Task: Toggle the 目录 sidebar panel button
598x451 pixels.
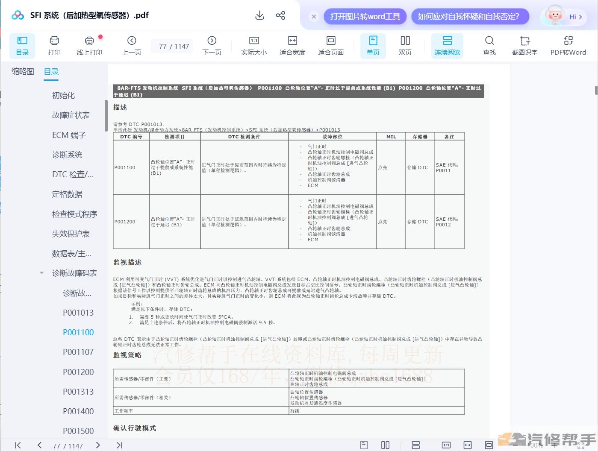Action: click(22, 46)
